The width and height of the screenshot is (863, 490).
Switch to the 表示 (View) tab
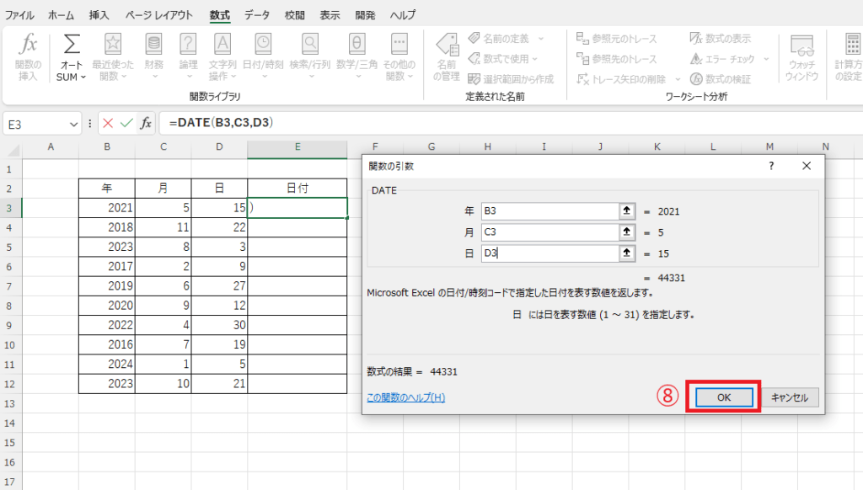coord(330,15)
